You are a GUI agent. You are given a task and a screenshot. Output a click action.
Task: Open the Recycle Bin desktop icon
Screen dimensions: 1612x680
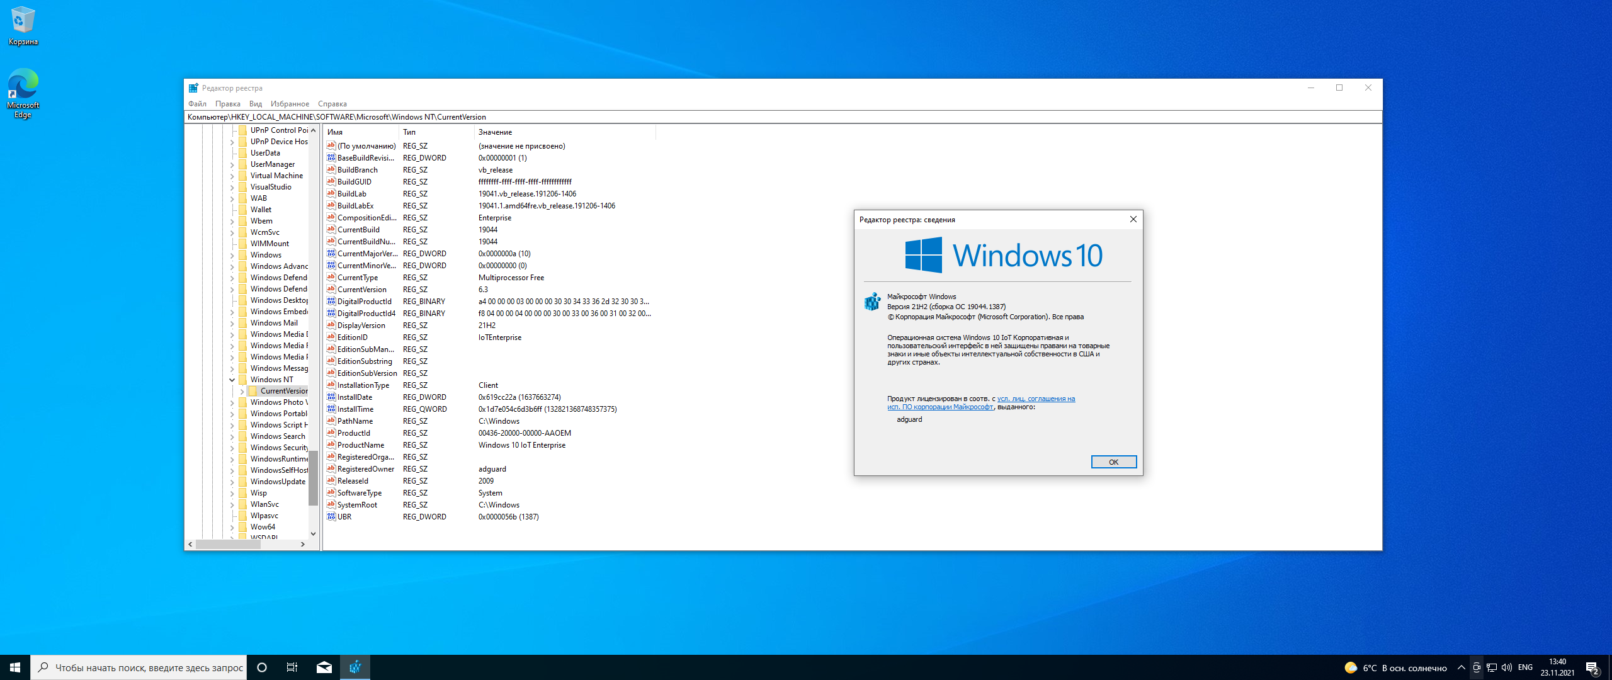point(23,26)
